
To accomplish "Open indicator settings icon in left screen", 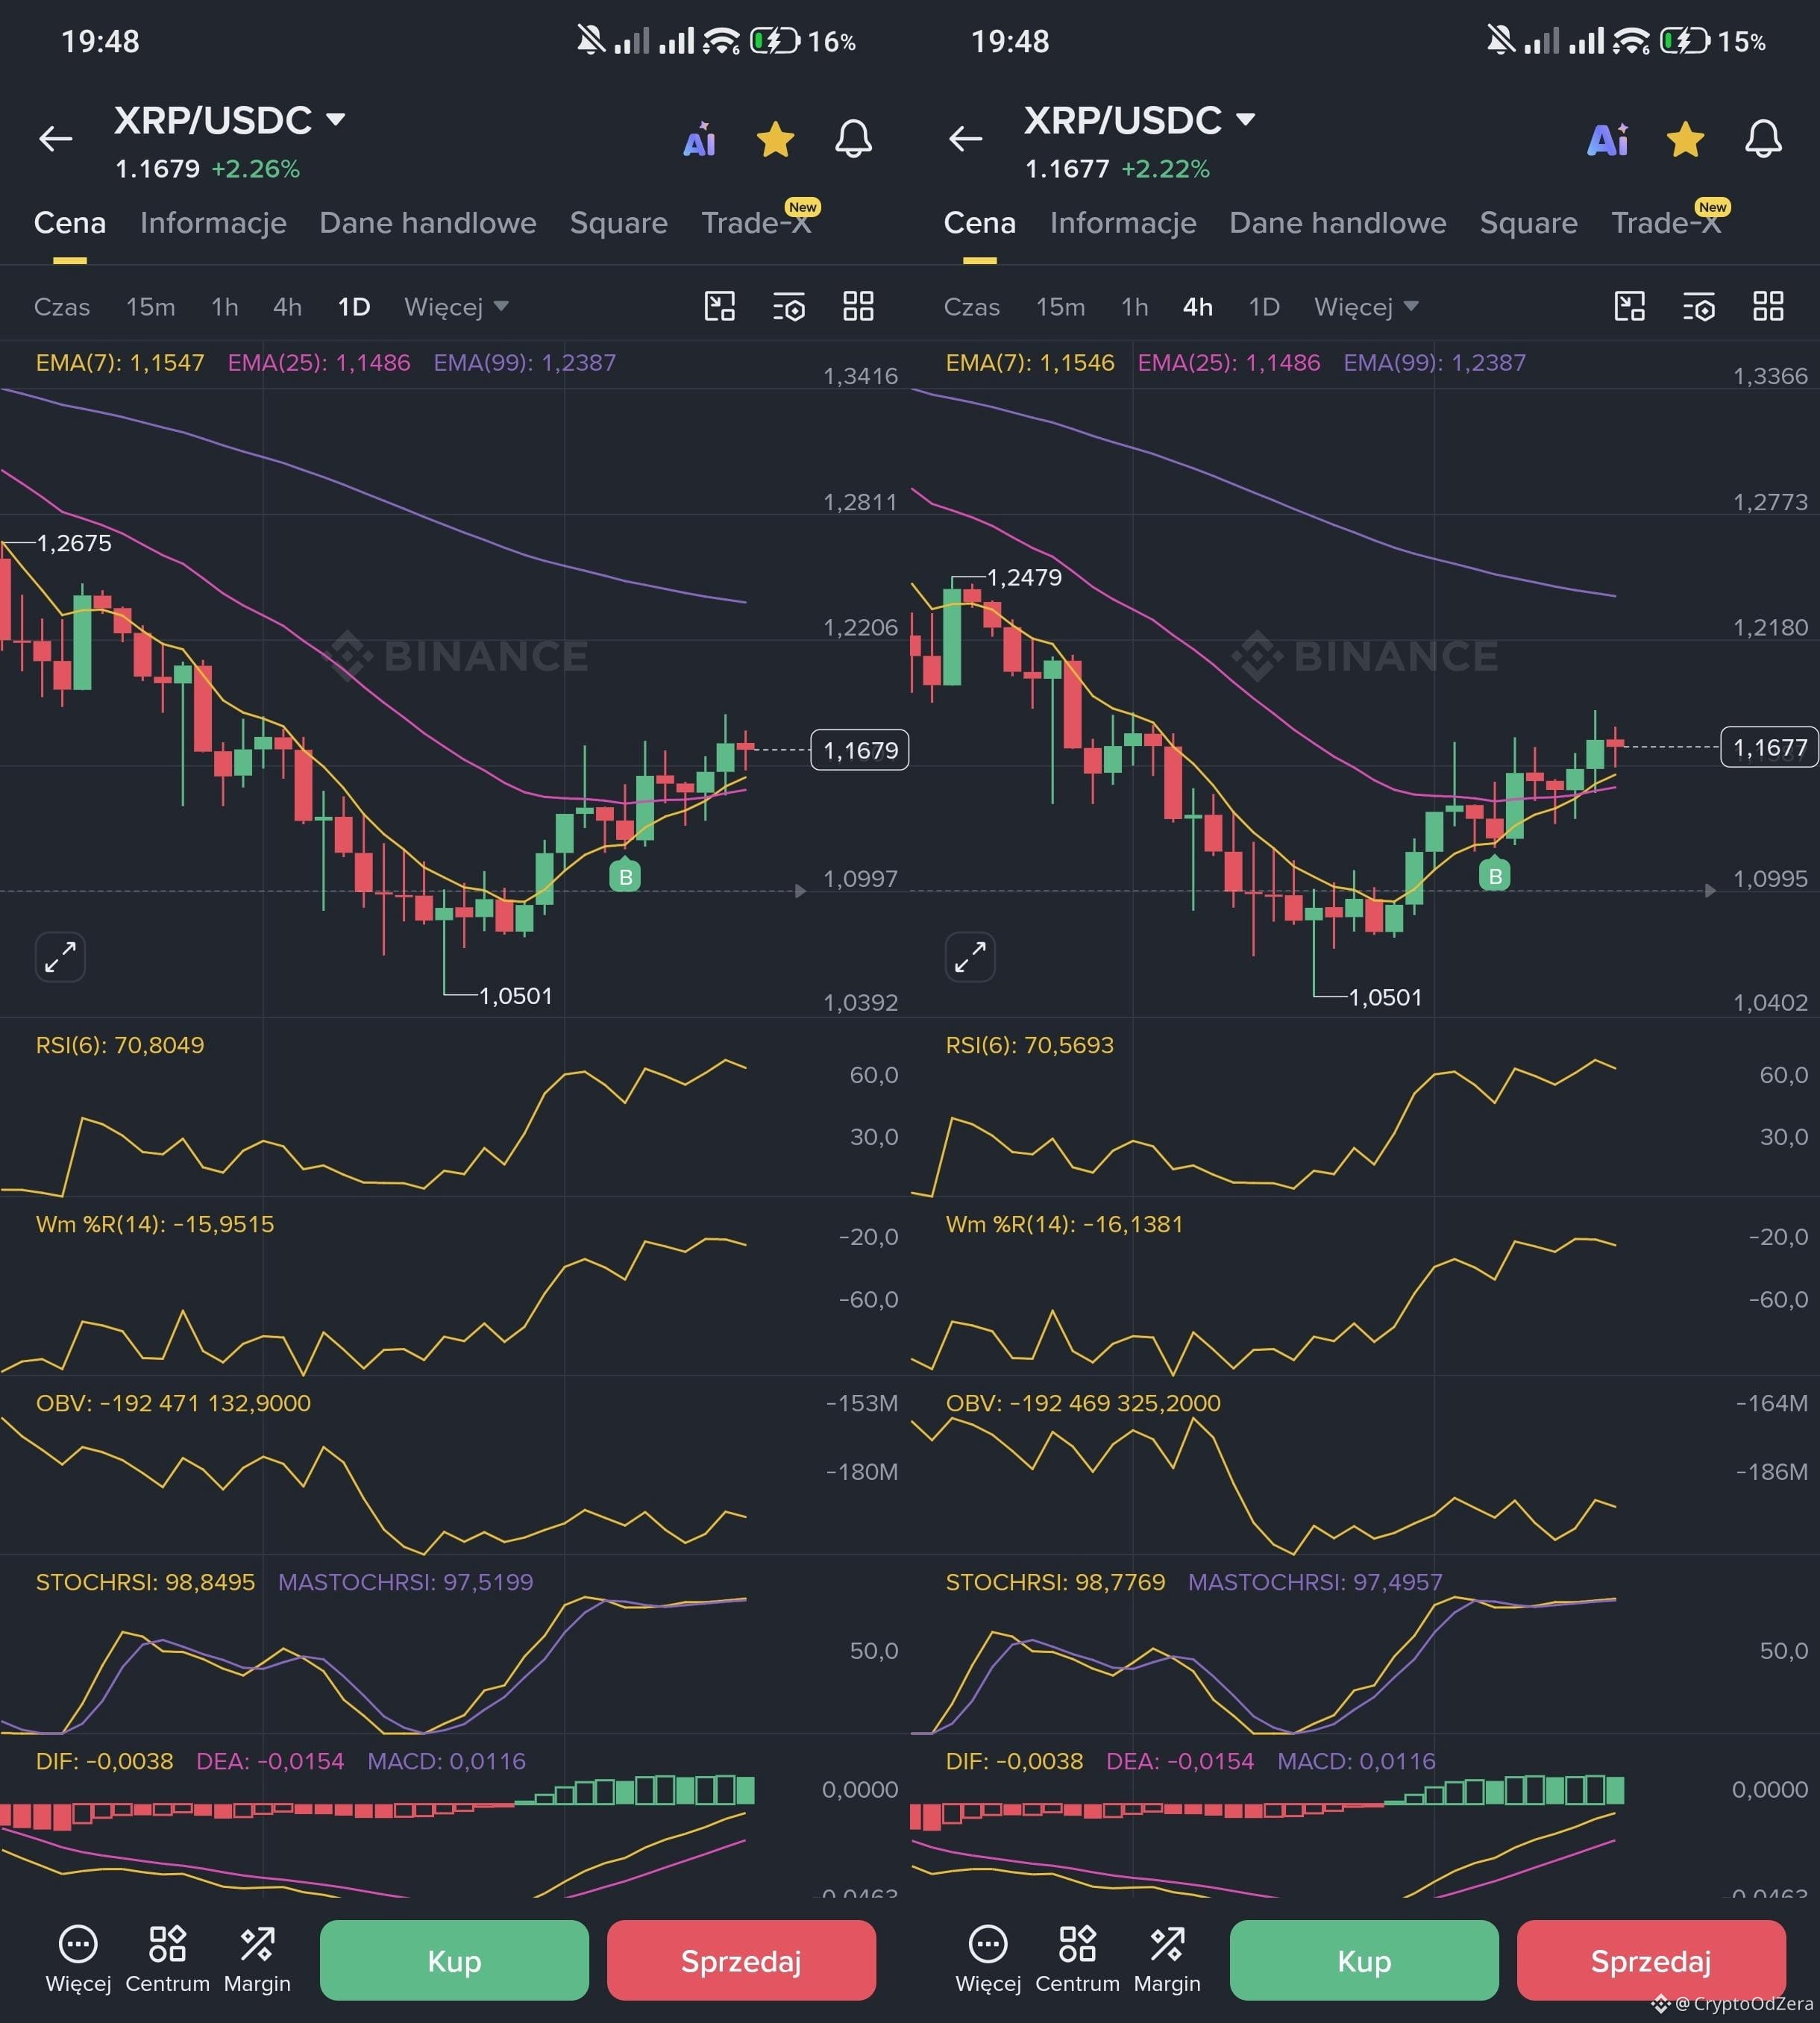I will click(x=789, y=307).
